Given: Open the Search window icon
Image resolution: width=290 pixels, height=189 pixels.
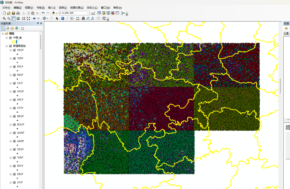Looking at the screenshot, I should click(108, 13).
